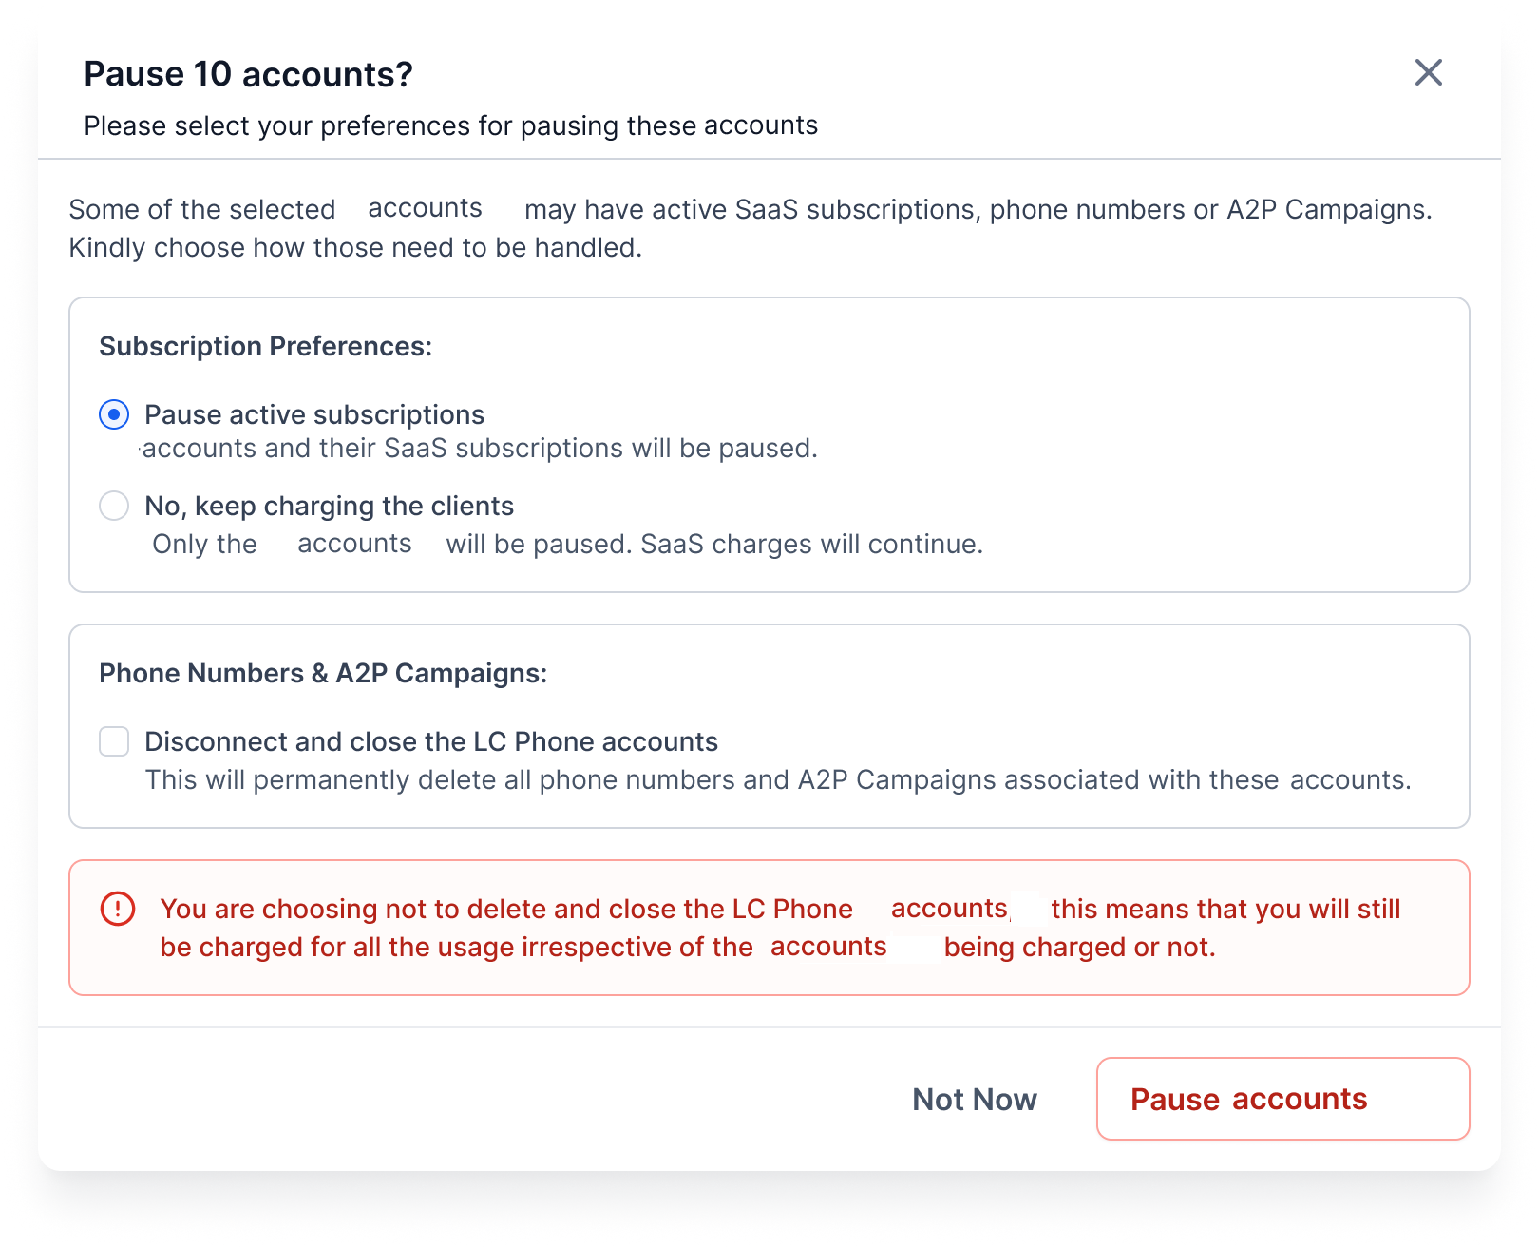The image size is (1539, 1247).
Task: Choose the No, keep charging the clients radio
Action: pyautogui.click(x=114, y=506)
